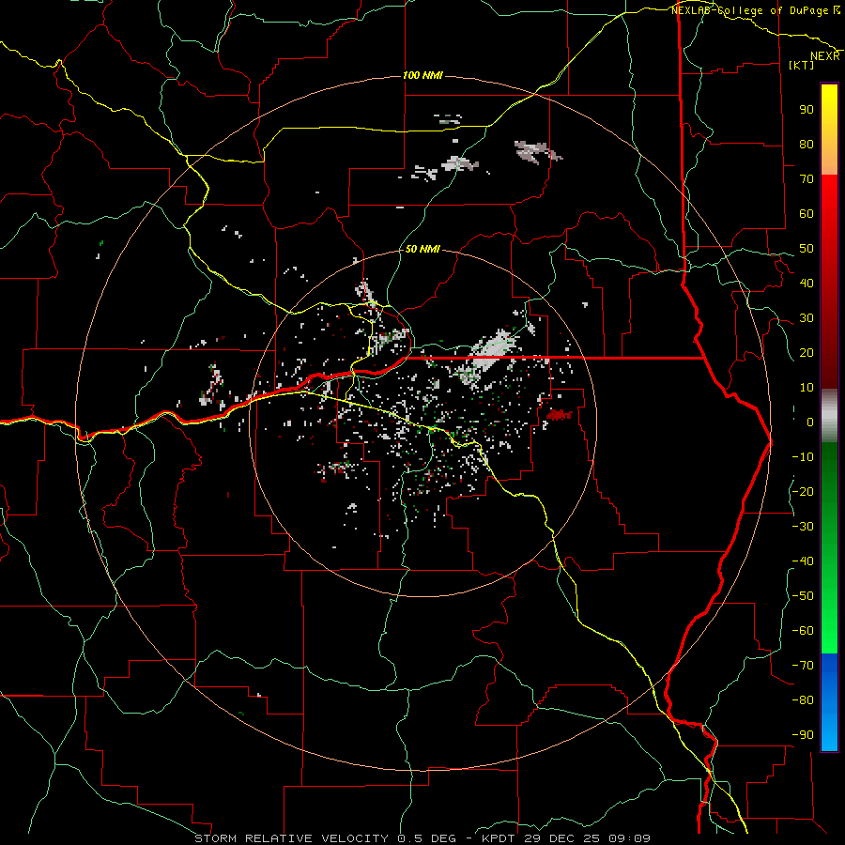The width and height of the screenshot is (845, 845).
Task: Select the 30 value on the velocity scale
Action: point(807,318)
